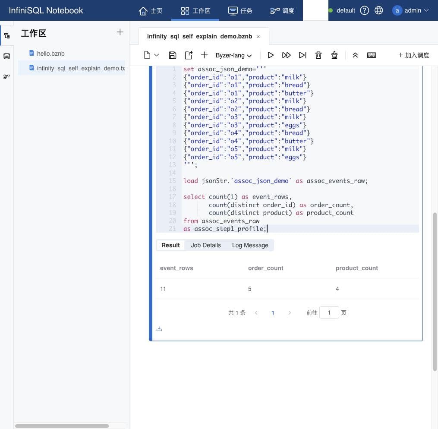Click 加入调度 to add to schedule
The image size is (438, 429).
[x=414, y=55]
